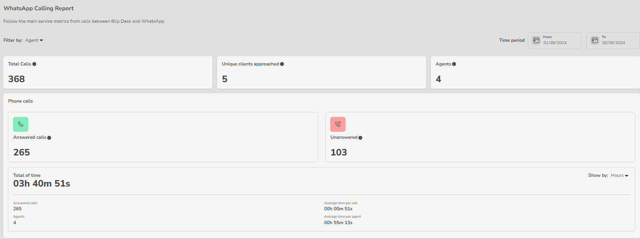Click the info icon beside Unanswered
This screenshot has width=640, height=239.
(x=360, y=138)
